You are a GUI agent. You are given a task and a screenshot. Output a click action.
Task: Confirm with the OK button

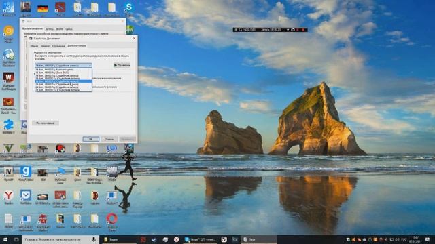click(x=90, y=139)
